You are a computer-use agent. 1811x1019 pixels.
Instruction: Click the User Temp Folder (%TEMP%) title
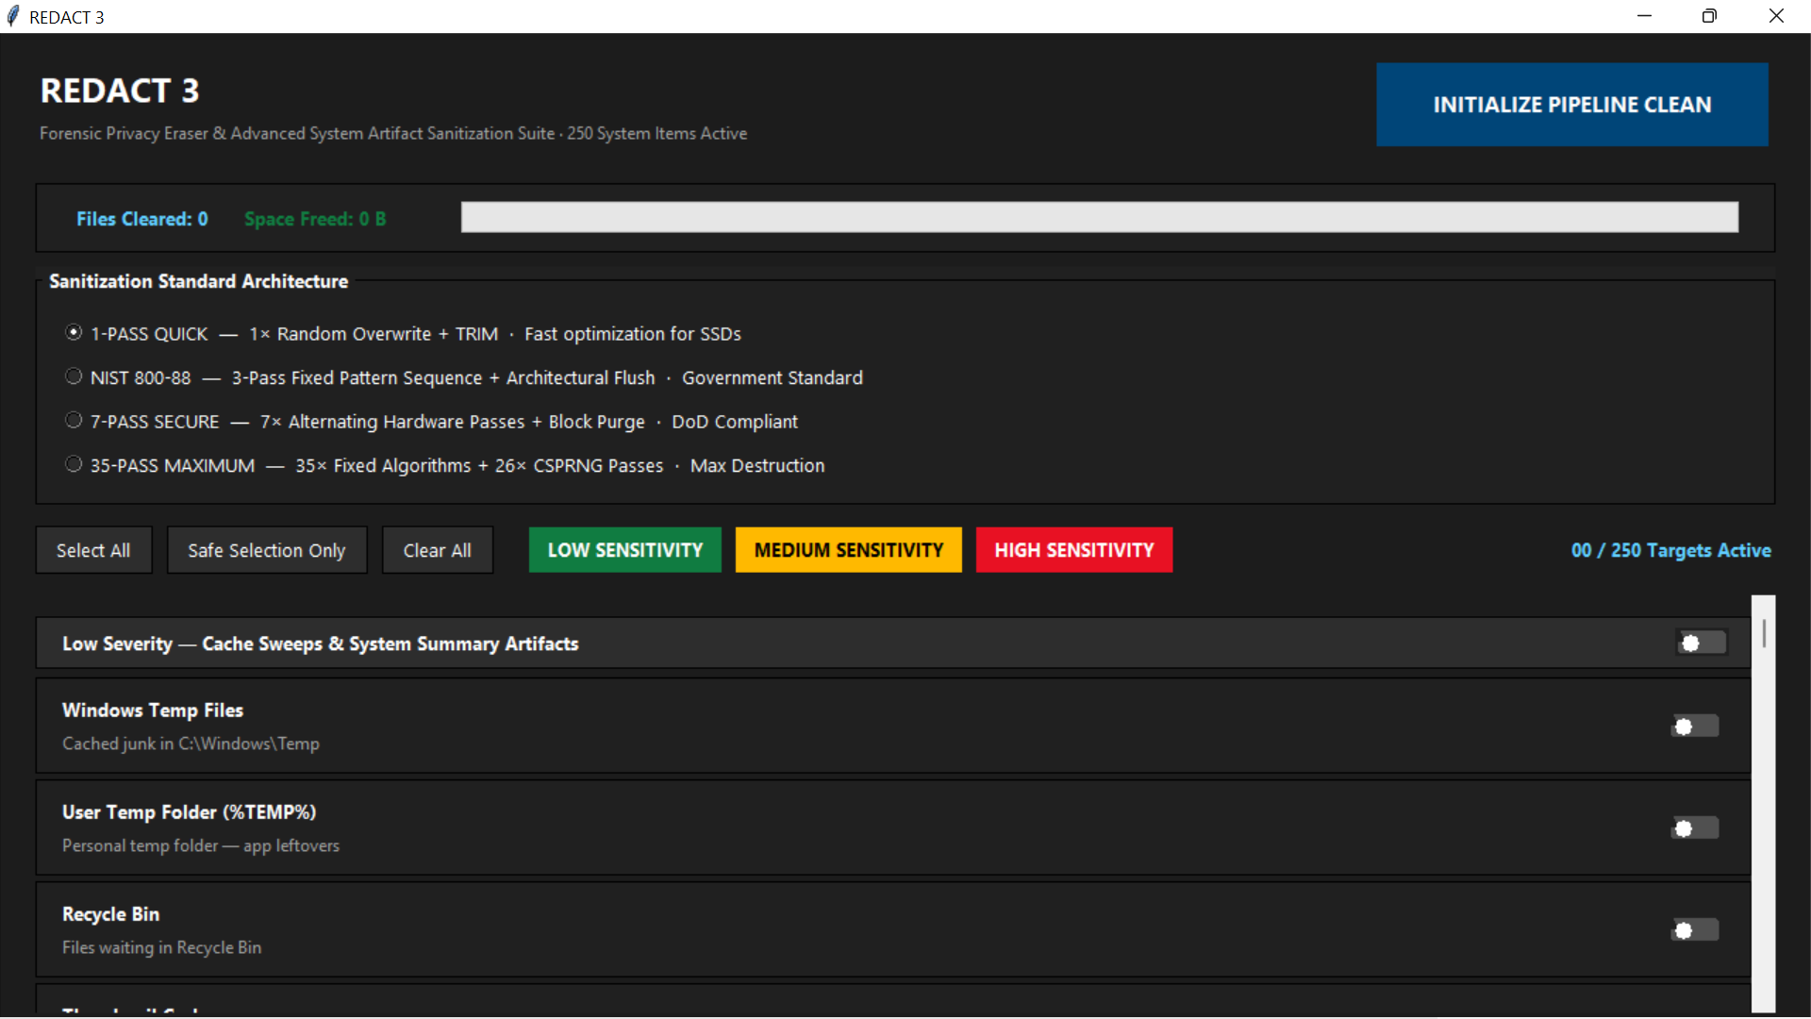[190, 812]
